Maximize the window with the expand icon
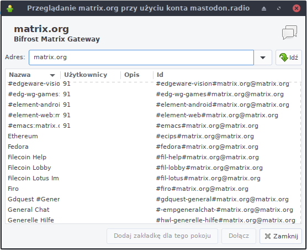The height and width of the screenshot is (250, 307). tap(279, 8)
